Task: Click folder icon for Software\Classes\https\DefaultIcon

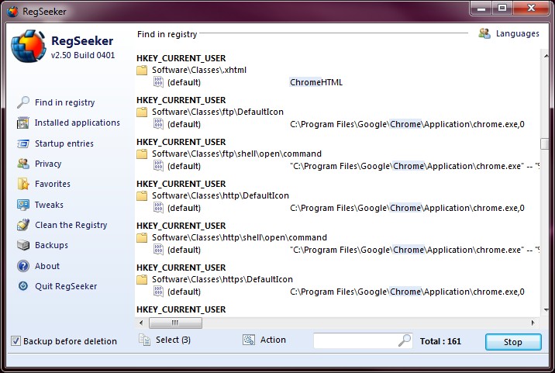Action: tap(142, 279)
